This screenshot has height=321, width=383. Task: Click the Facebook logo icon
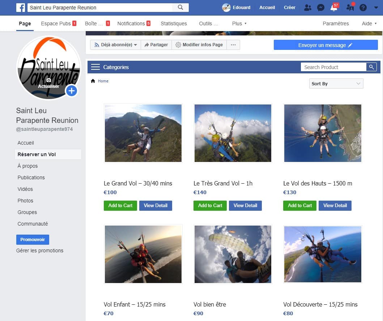point(20,7)
